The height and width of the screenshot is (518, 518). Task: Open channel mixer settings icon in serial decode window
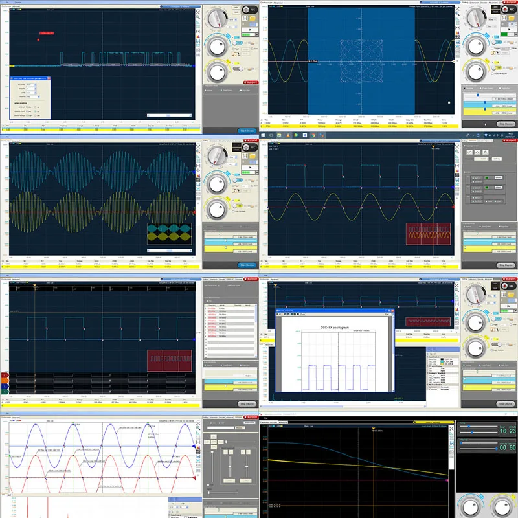click(x=245, y=18)
